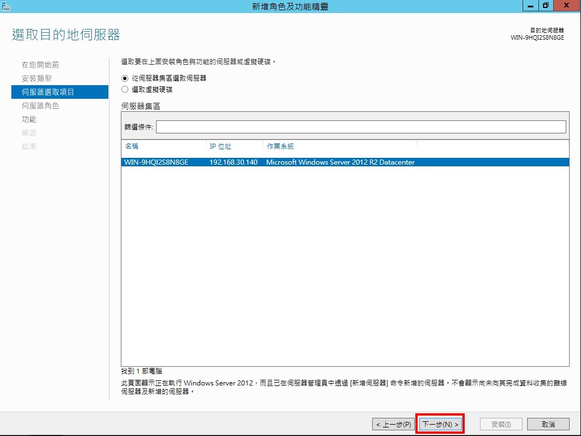Restore down the wizard window
Screen dimensions: 581x436
coord(546,6)
